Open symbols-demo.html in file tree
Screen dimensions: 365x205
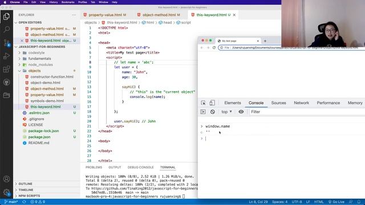coord(47,101)
